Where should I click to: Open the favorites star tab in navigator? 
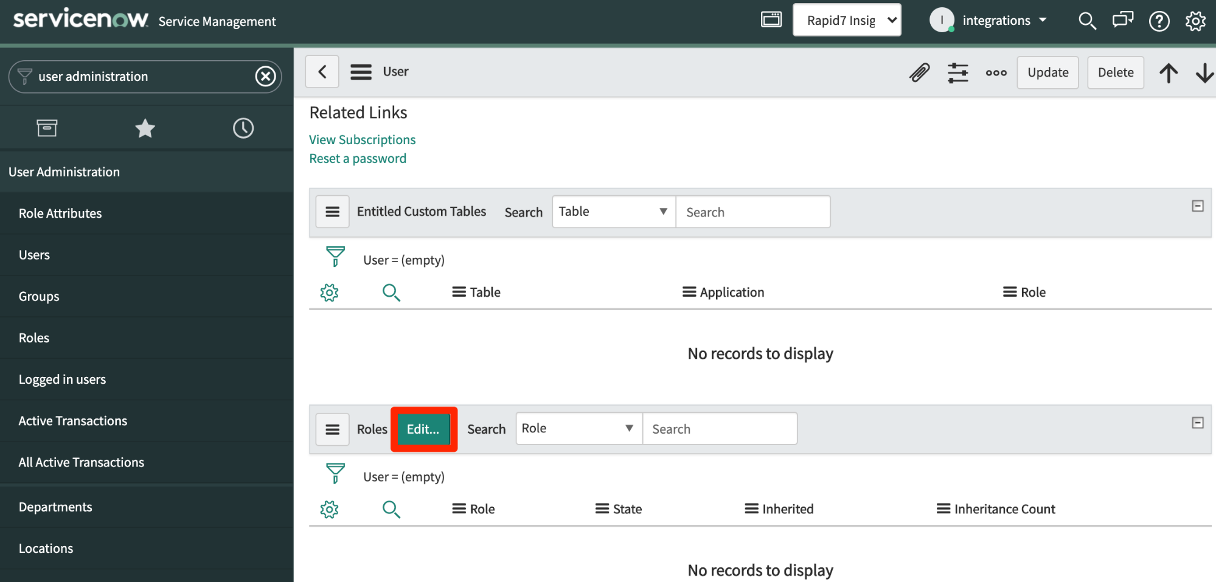coord(145,128)
